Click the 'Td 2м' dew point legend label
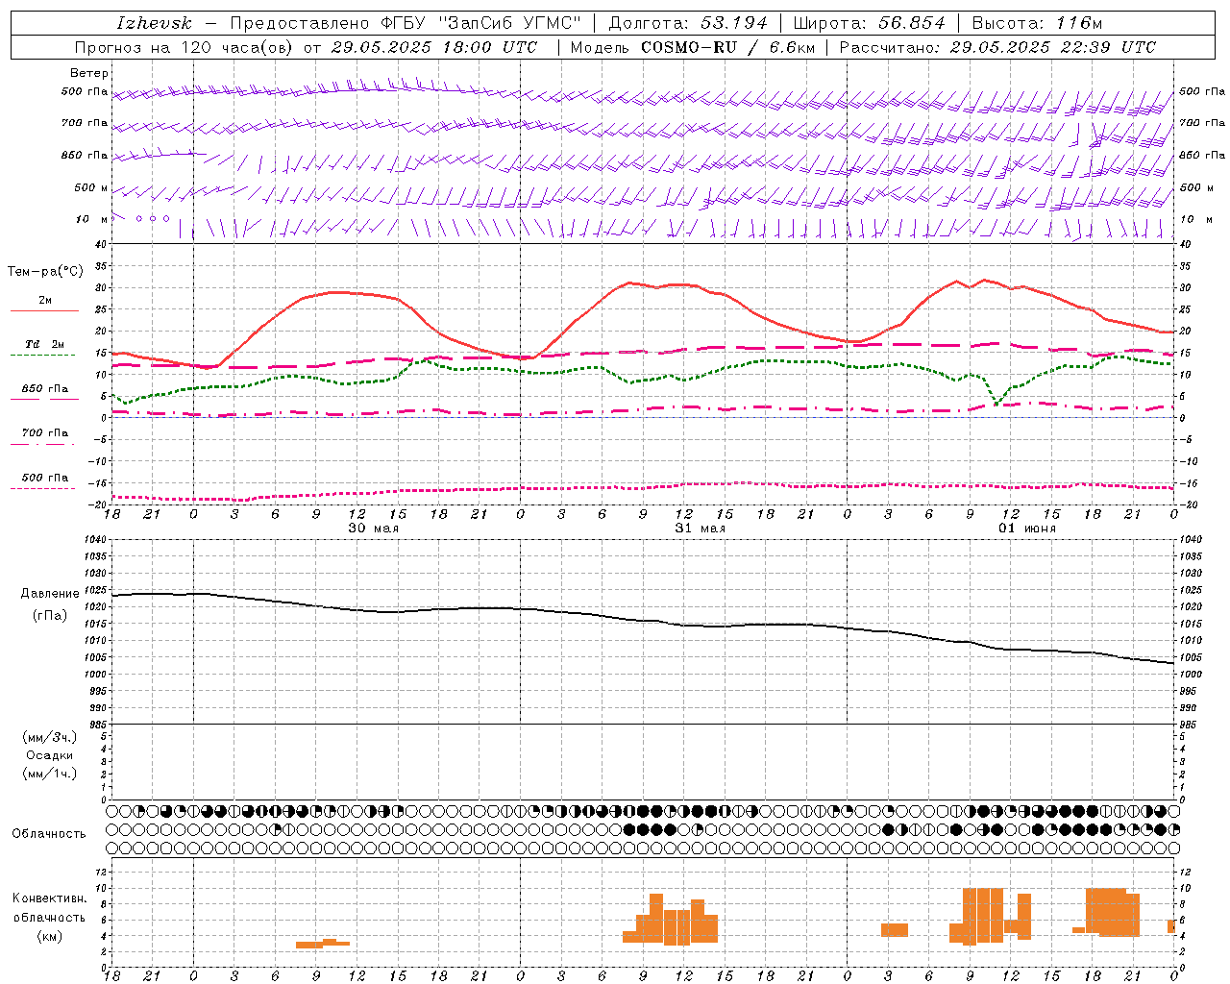 pos(45,344)
